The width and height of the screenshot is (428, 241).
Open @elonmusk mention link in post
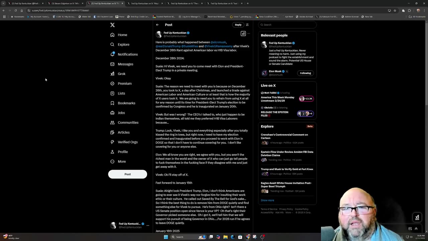[x=218, y=42]
